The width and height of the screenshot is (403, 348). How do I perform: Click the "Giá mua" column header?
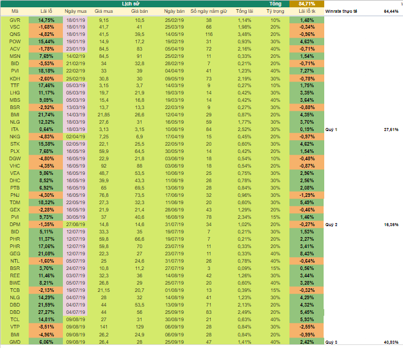tap(104, 12)
